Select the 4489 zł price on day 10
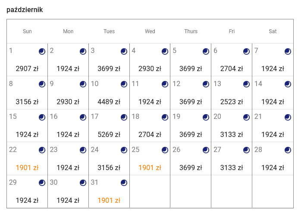Screen dimensions: 298x211 pyautogui.click(x=109, y=102)
